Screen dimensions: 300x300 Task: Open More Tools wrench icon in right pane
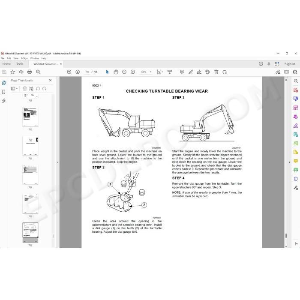click(296, 188)
